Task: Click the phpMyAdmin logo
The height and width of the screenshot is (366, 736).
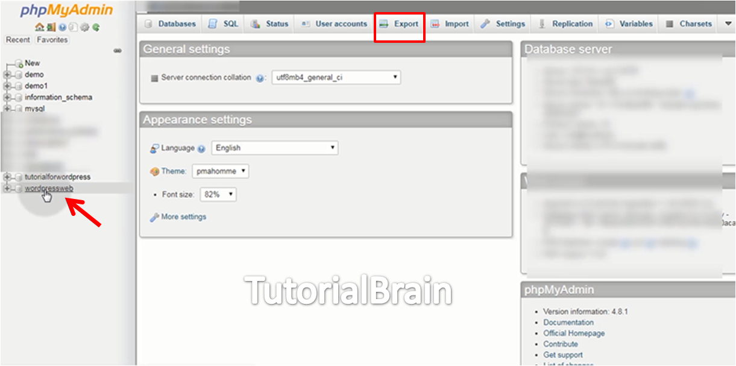Action: [x=66, y=10]
